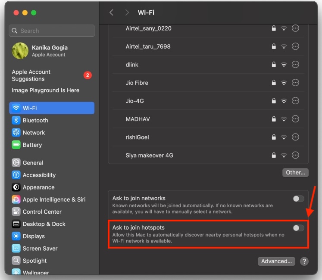The width and height of the screenshot is (322, 280).
Task: Open more options for Jio Fibre
Action: click(295, 83)
